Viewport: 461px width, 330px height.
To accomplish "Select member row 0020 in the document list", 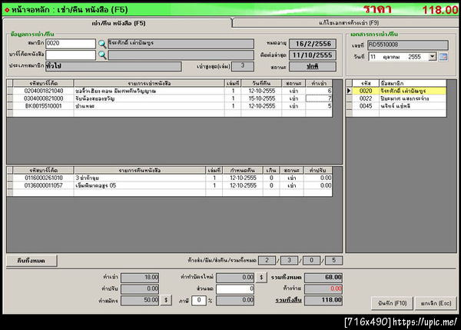I will pos(396,91).
